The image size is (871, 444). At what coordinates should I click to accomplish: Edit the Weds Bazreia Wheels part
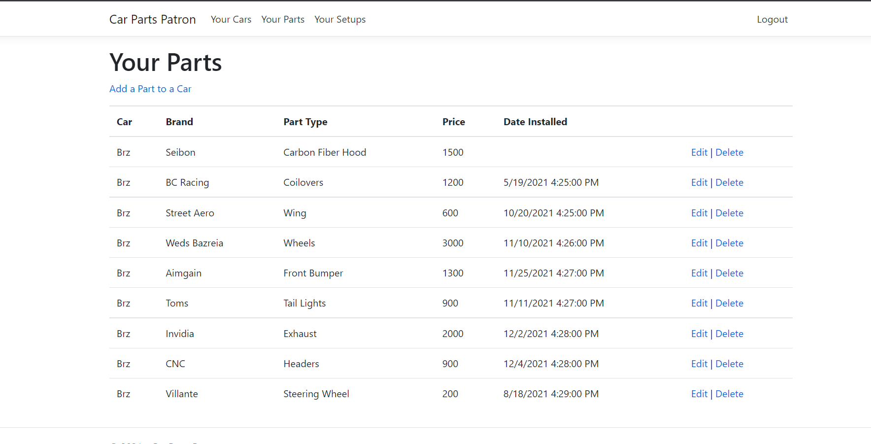click(x=699, y=243)
